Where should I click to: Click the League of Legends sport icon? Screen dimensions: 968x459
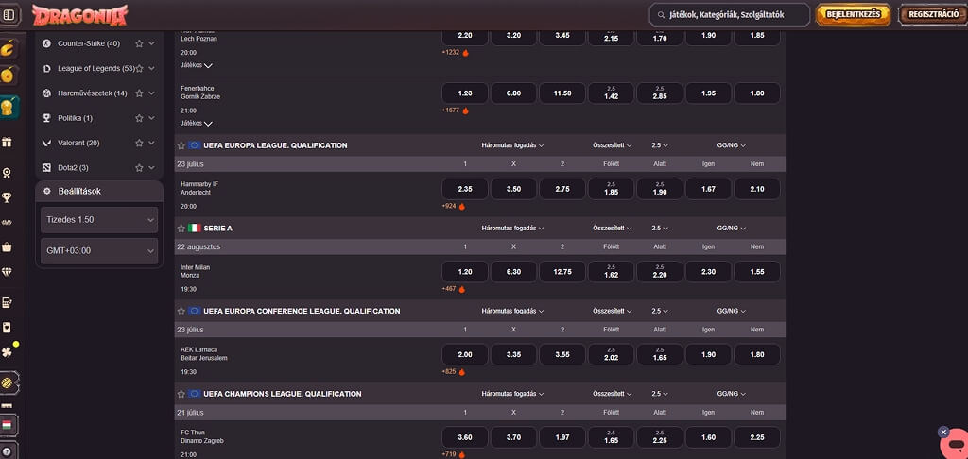point(46,69)
